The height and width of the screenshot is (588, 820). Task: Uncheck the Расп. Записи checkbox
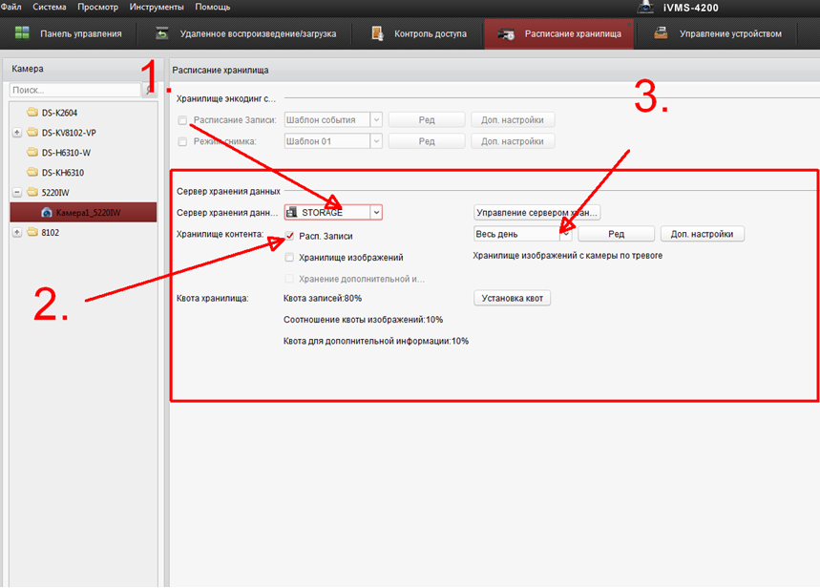tap(290, 235)
